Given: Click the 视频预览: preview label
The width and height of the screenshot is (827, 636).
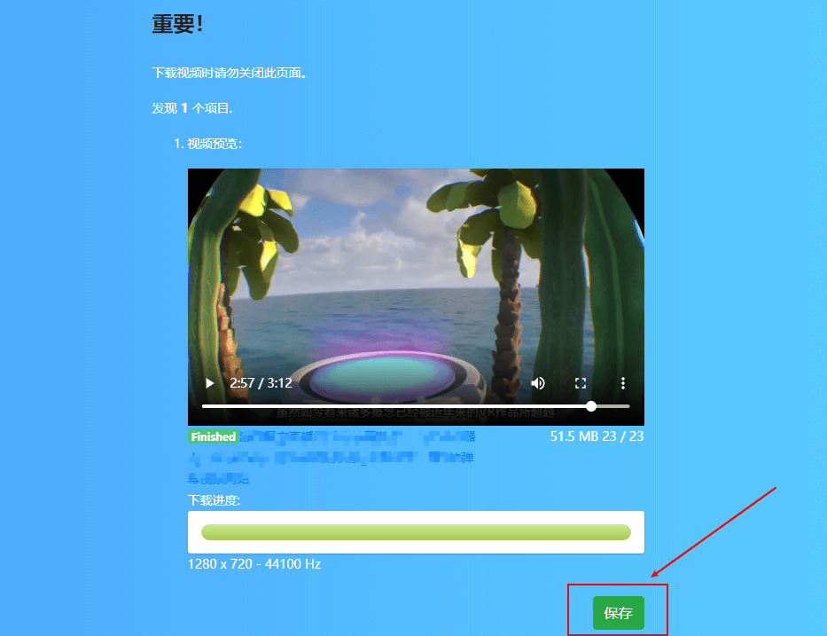Looking at the screenshot, I should coord(215,143).
